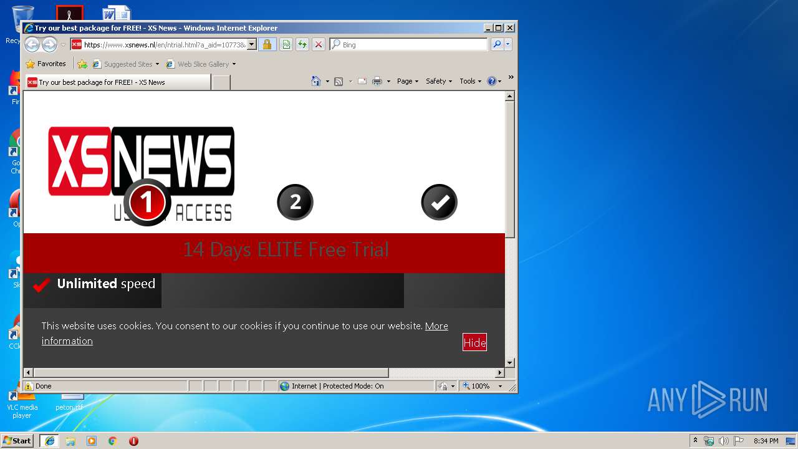Open the Opera taskbar icon
Image resolution: width=798 pixels, height=449 pixels.
pos(133,440)
